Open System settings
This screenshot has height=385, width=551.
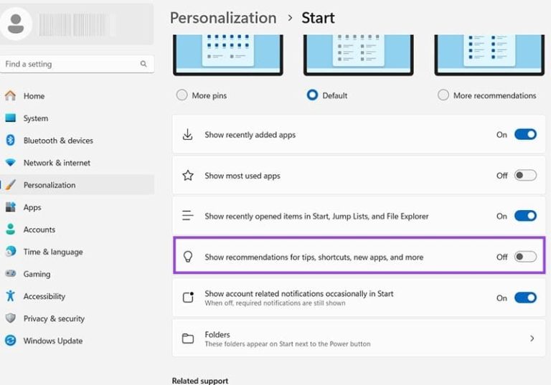pyautogui.click(x=77, y=118)
